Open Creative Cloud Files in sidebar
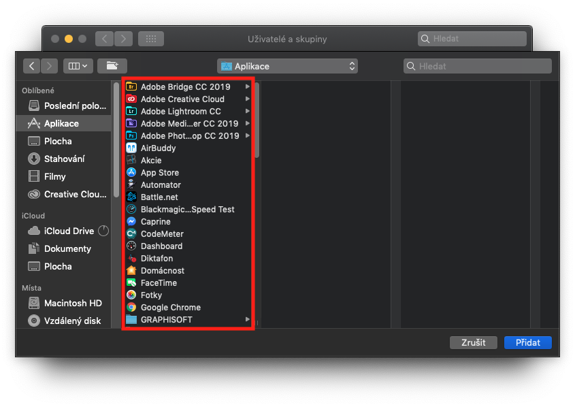 (x=64, y=195)
